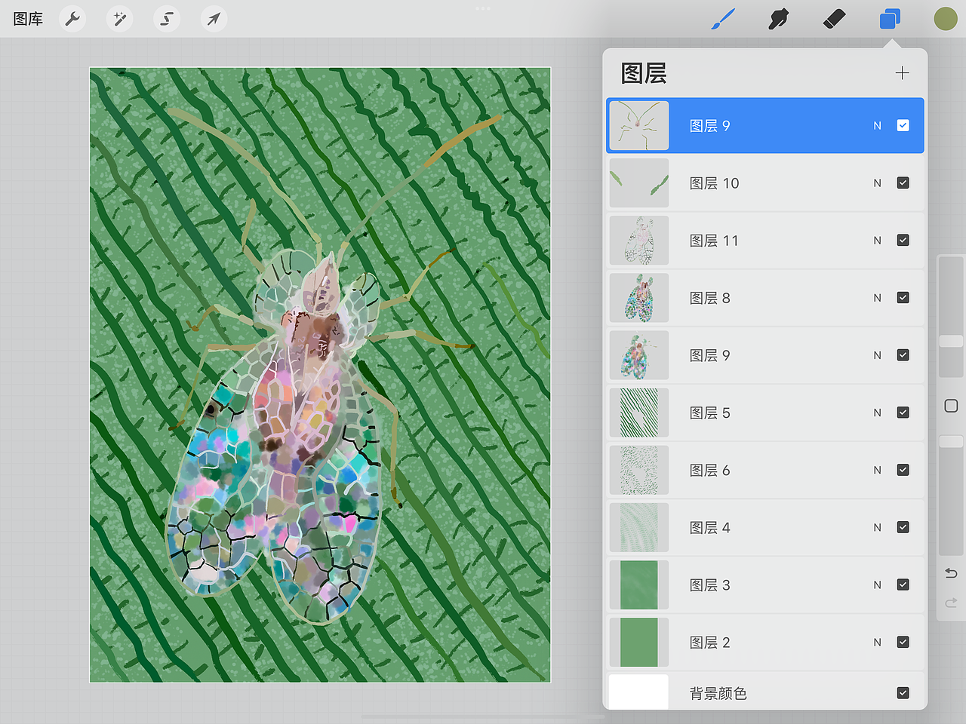Tap the undo arrow in the sidebar
This screenshot has height=724, width=966.
tap(951, 573)
